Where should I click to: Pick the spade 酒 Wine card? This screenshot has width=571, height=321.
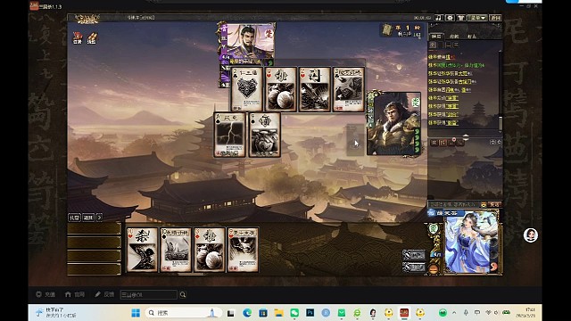(x=264, y=135)
